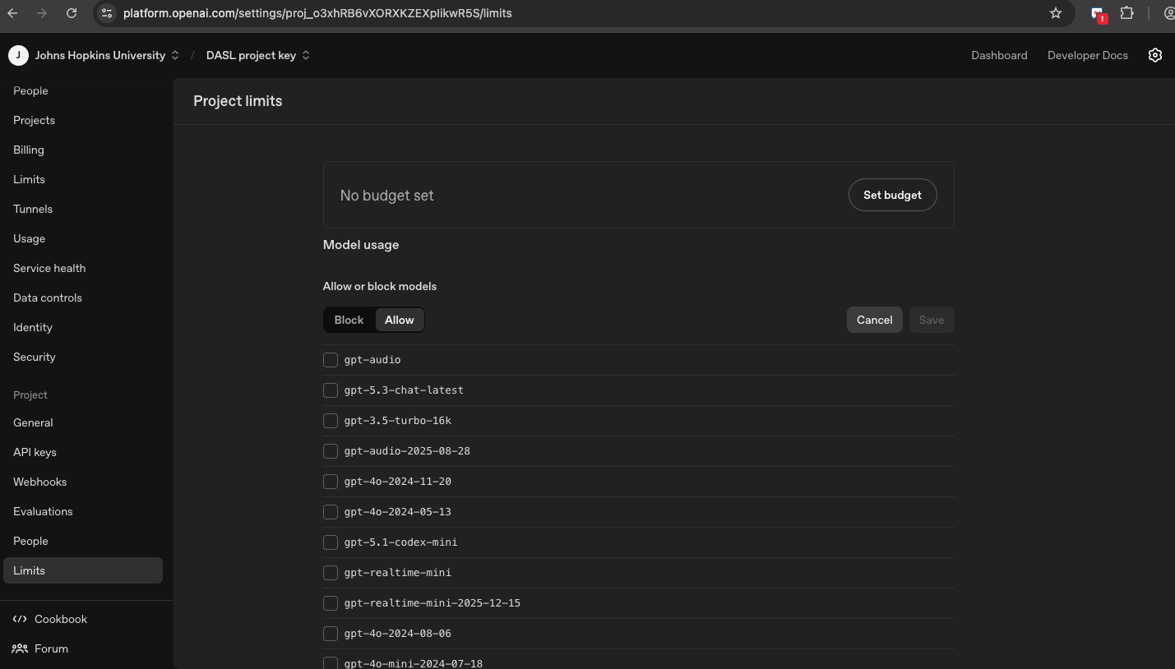
Task: Open Billing settings in sidebar
Action: 29,150
